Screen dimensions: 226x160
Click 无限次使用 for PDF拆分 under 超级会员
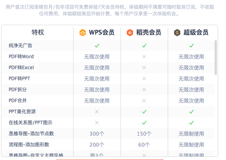click(x=191, y=90)
